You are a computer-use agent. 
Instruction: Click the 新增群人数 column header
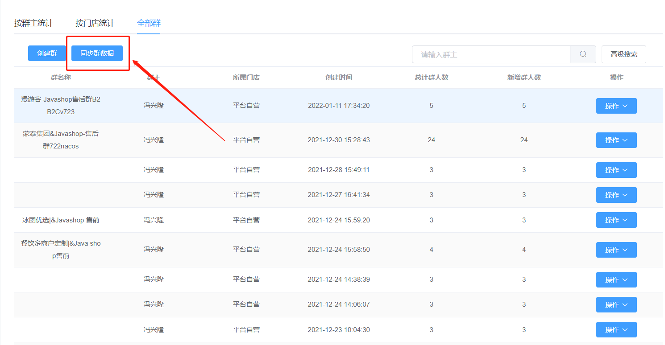(524, 78)
